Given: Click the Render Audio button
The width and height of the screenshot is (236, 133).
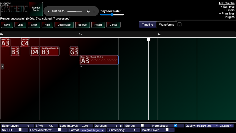Looking at the screenshot, I should coord(36,9).
